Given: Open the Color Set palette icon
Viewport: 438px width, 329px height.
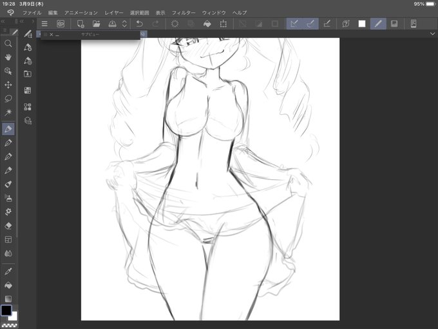Looking at the screenshot, I should pos(28,90).
